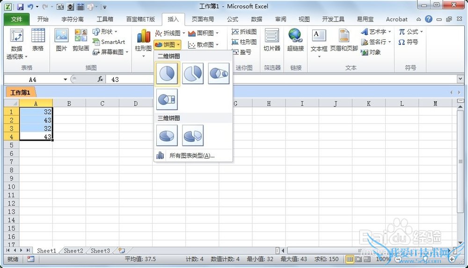Expand the formula bar
468x268 pixels.
point(460,79)
